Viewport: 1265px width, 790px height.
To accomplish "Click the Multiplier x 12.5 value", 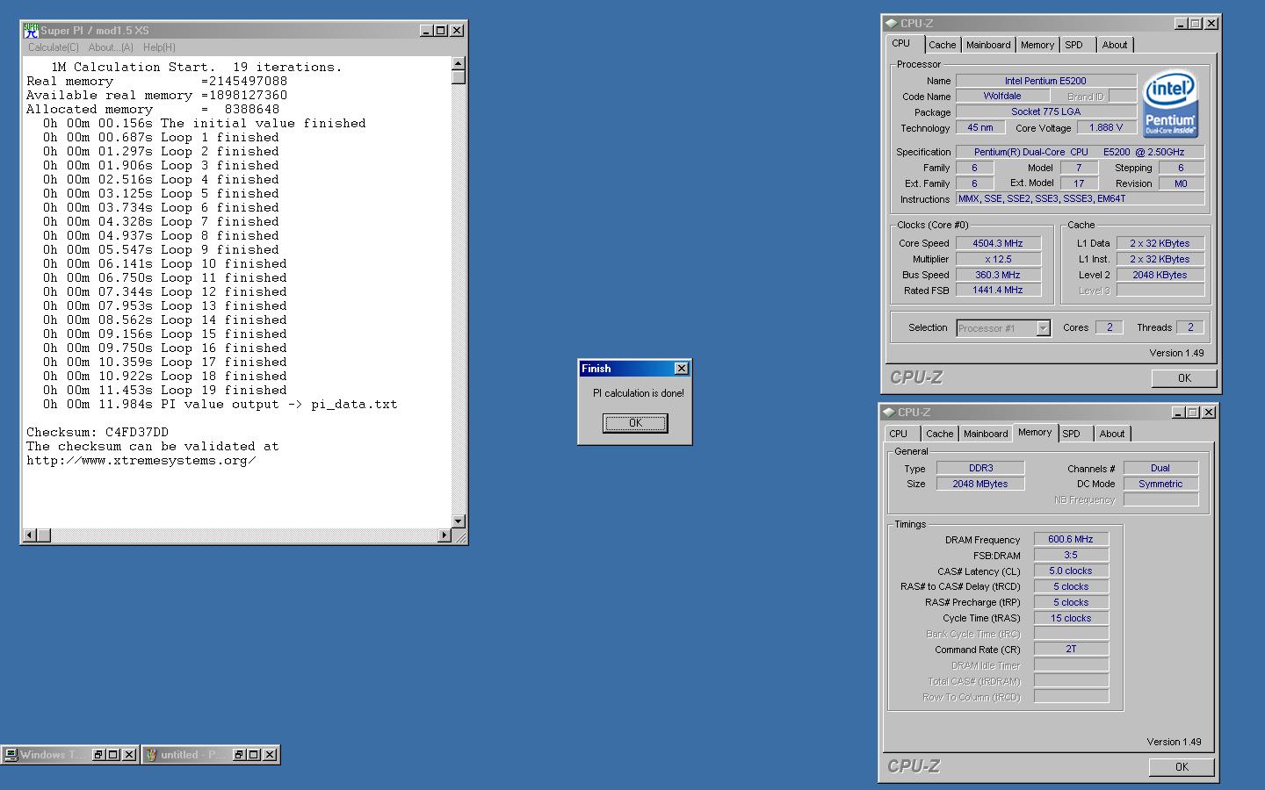I will (x=998, y=259).
